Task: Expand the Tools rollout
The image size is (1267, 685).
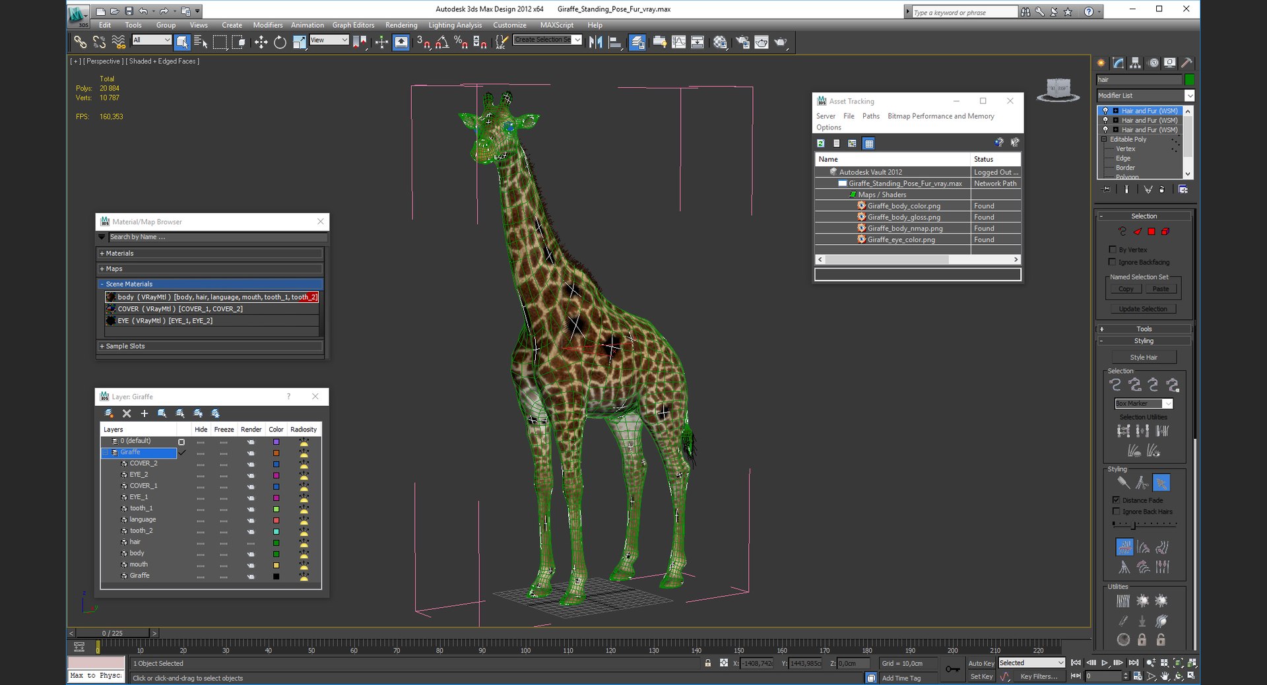Action: click(x=1144, y=329)
